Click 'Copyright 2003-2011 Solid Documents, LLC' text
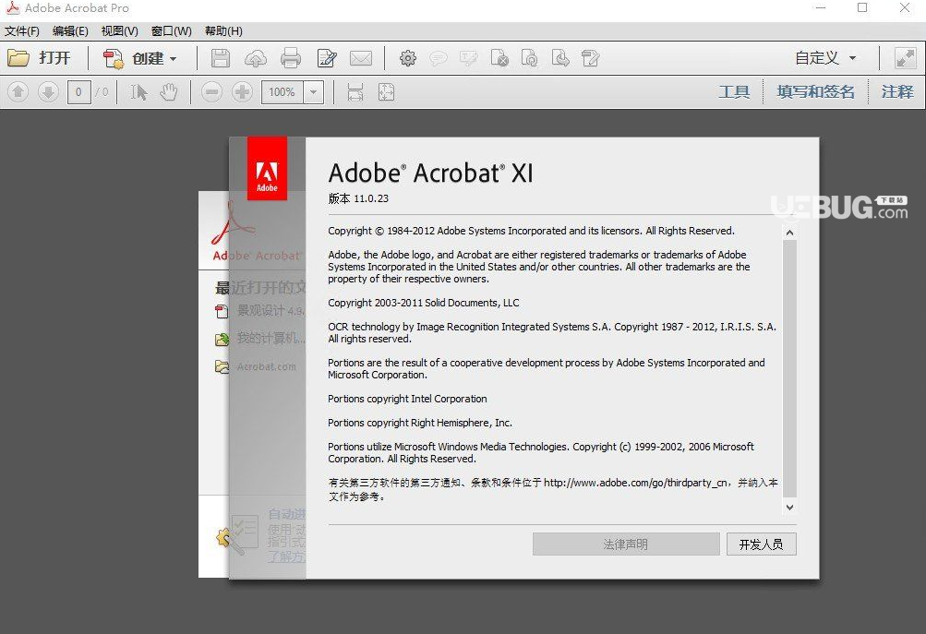This screenshot has height=634, width=926. [424, 303]
